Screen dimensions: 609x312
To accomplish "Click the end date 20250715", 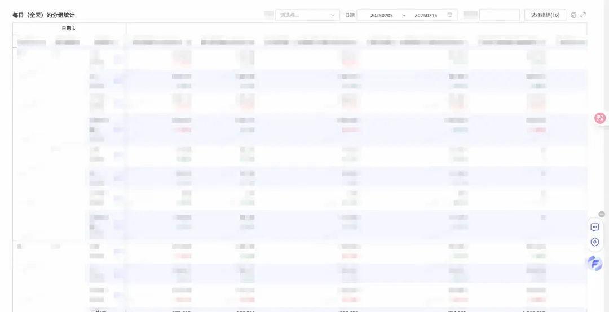I will coord(426,15).
